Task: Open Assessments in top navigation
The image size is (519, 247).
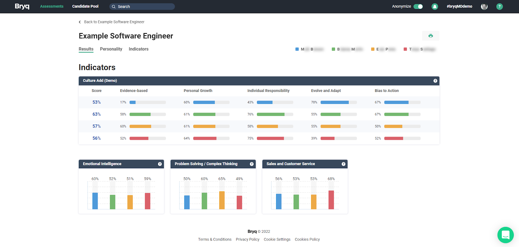Action: pos(52,6)
